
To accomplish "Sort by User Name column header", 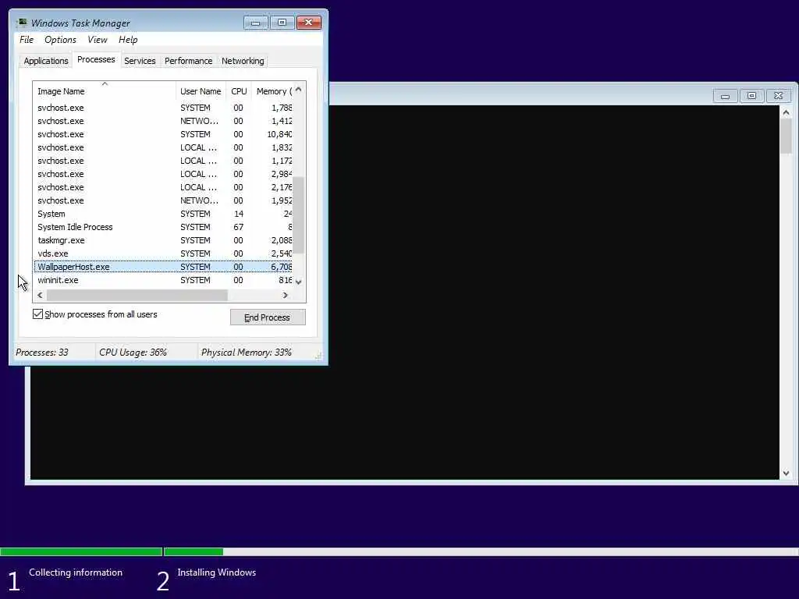I will tap(201, 91).
